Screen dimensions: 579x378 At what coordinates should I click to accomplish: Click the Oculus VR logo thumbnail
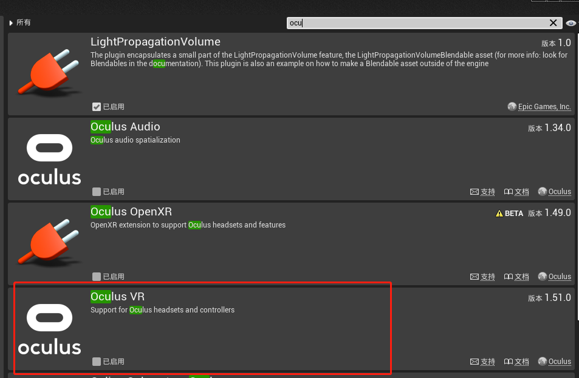click(x=49, y=329)
